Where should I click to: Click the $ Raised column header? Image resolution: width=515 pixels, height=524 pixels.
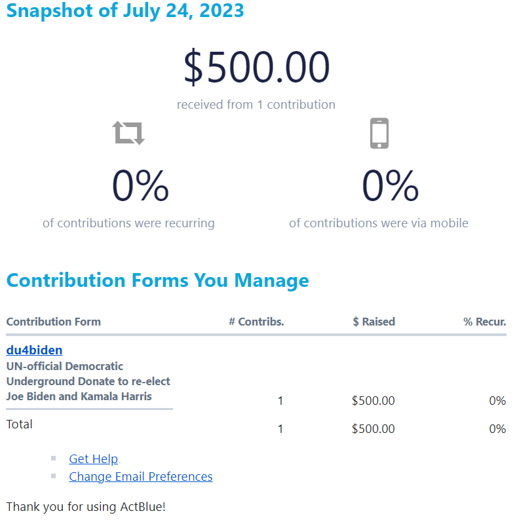[x=374, y=322]
